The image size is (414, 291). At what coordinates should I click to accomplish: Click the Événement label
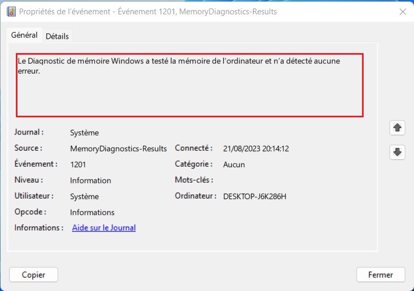tap(36, 164)
